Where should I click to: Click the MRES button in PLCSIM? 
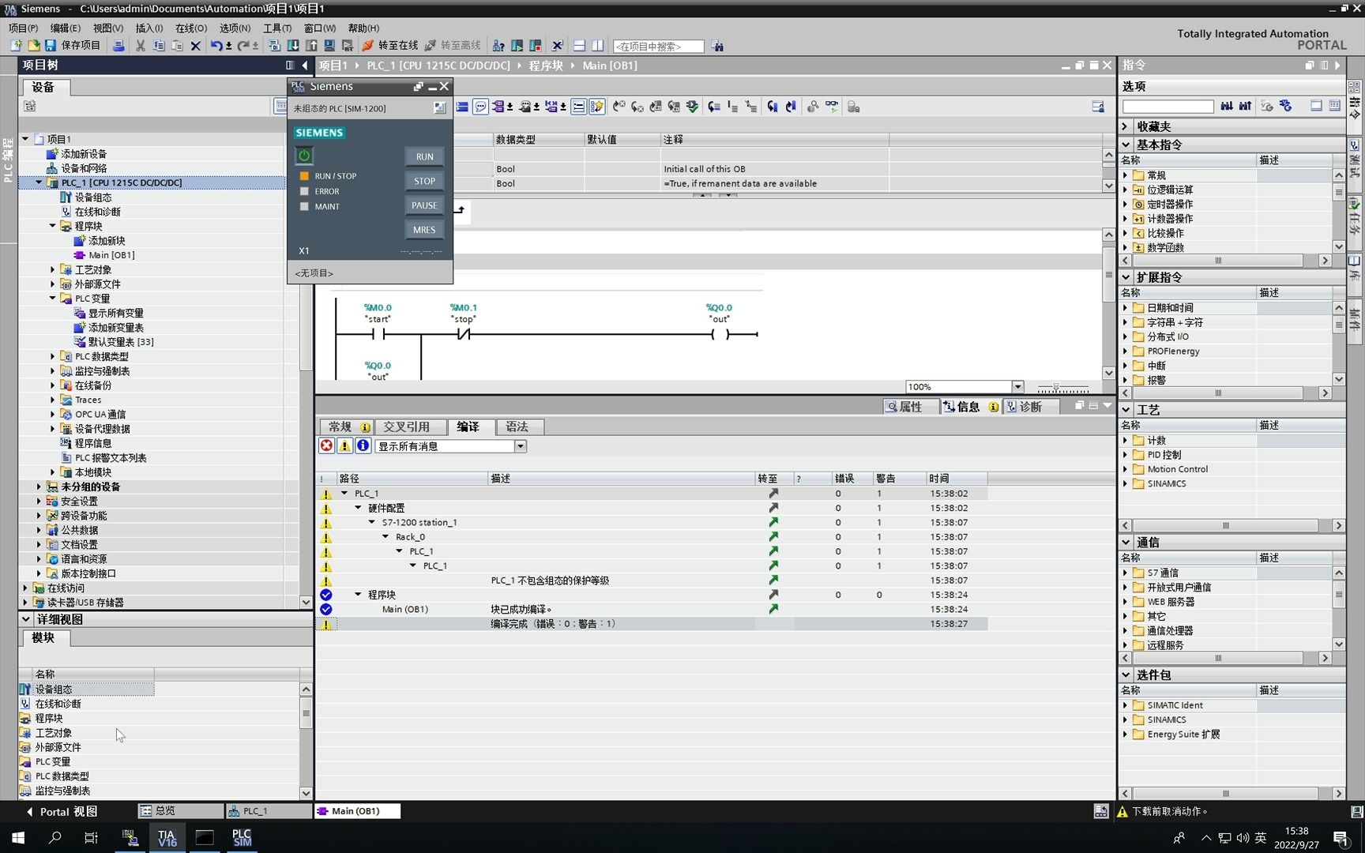tap(424, 230)
